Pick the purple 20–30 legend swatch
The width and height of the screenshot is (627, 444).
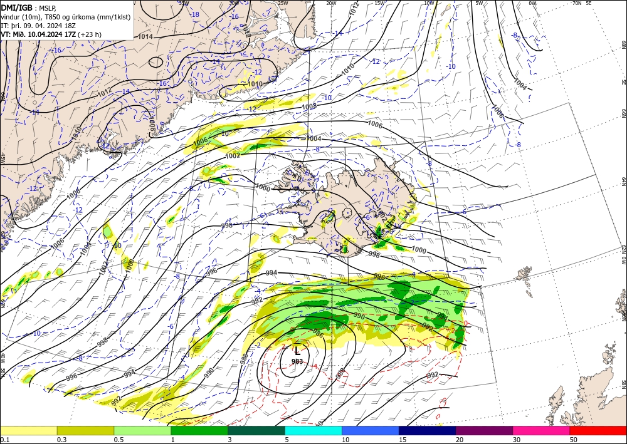484,430
